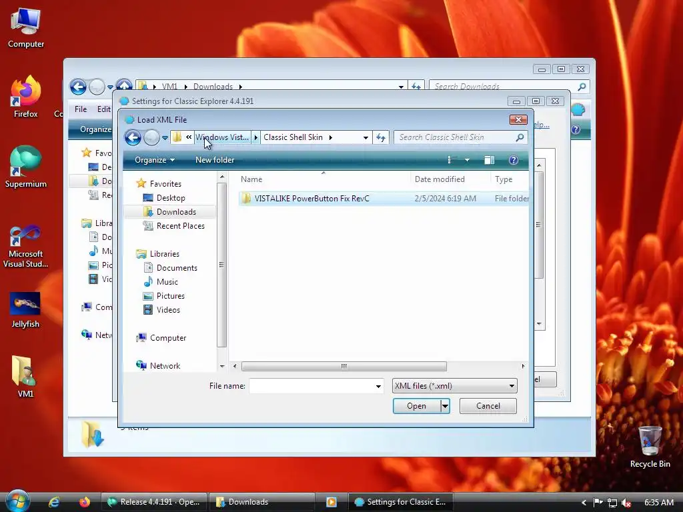This screenshot has height=512, width=683.
Task: Show hidden tray icons arrow
Action: click(x=584, y=502)
